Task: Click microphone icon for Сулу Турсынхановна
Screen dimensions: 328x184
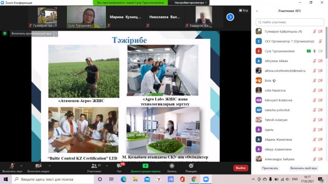Action: tap(314, 51)
